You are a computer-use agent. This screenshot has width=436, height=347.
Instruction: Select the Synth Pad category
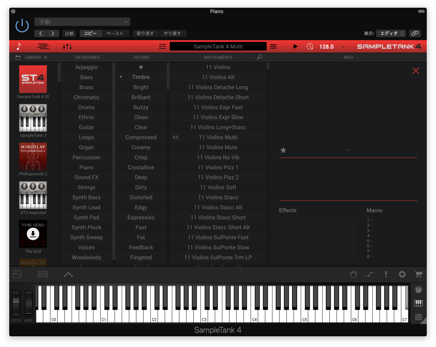pos(86,218)
